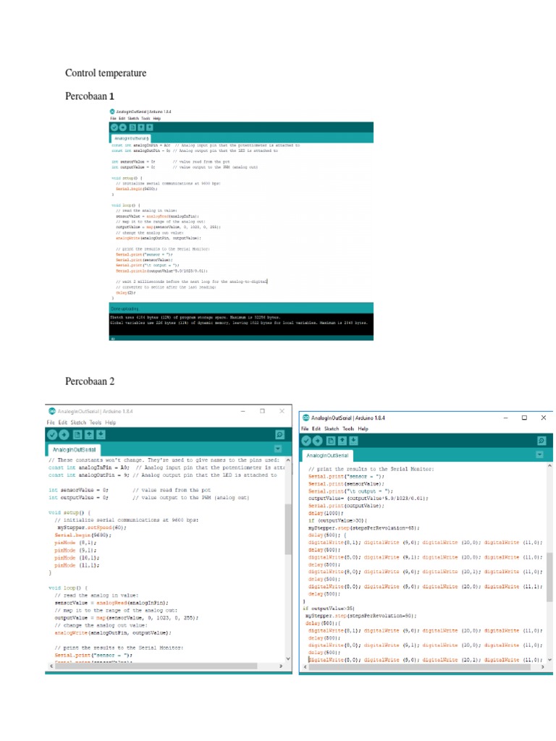The image size is (556, 741).
Task: Open Tools menu in Percobaan 1 window
Action: [x=146, y=119]
